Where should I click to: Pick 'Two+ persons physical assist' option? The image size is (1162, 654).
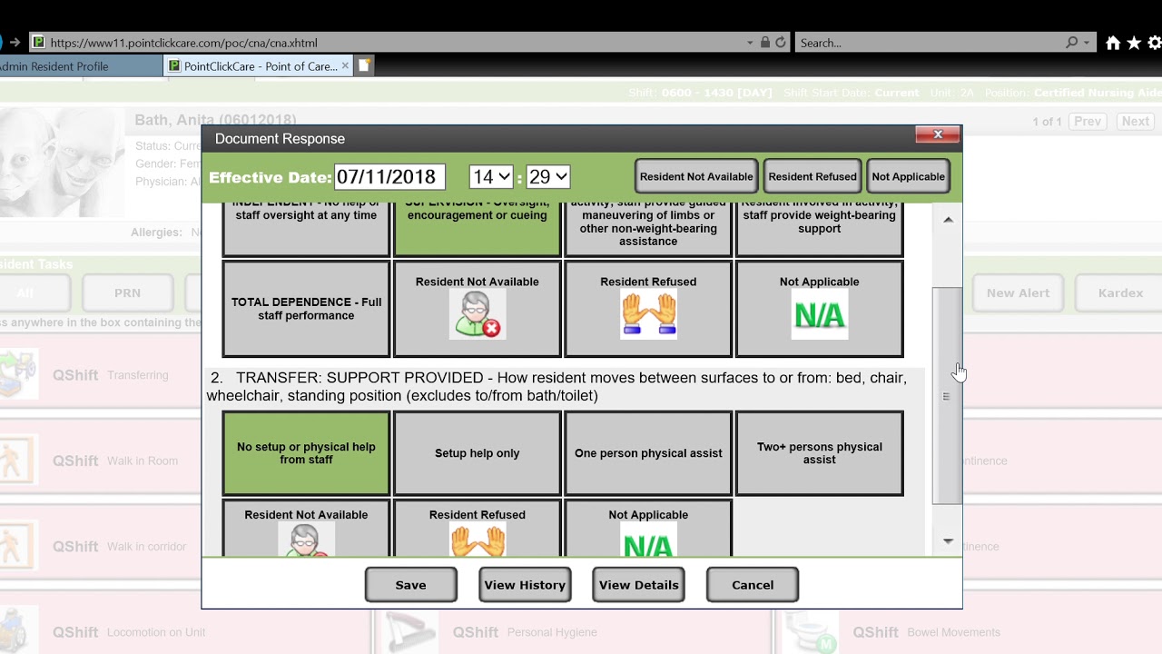(x=819, y=453)
